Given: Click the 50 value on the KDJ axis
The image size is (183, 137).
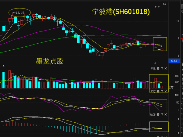Looking at the screenshot, I should [x=178, y=103].
